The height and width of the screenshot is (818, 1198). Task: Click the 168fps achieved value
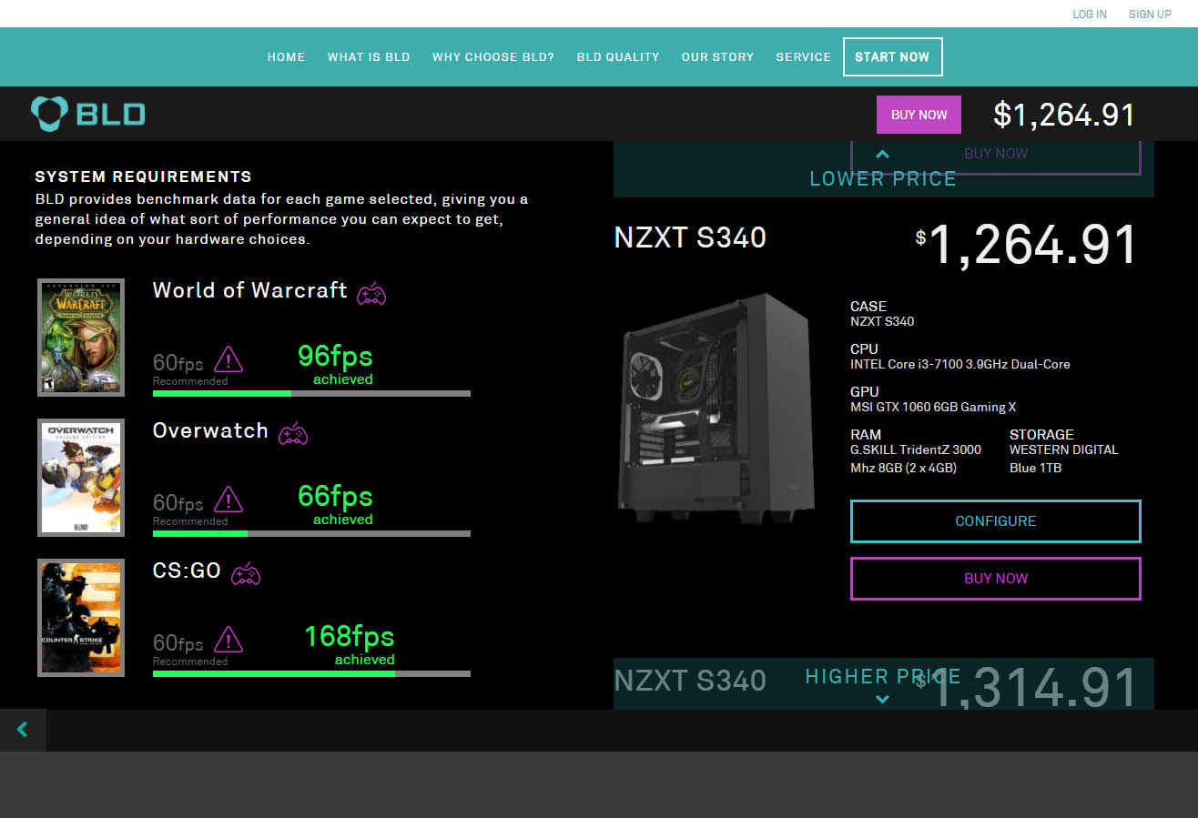(x=349, y=636)
